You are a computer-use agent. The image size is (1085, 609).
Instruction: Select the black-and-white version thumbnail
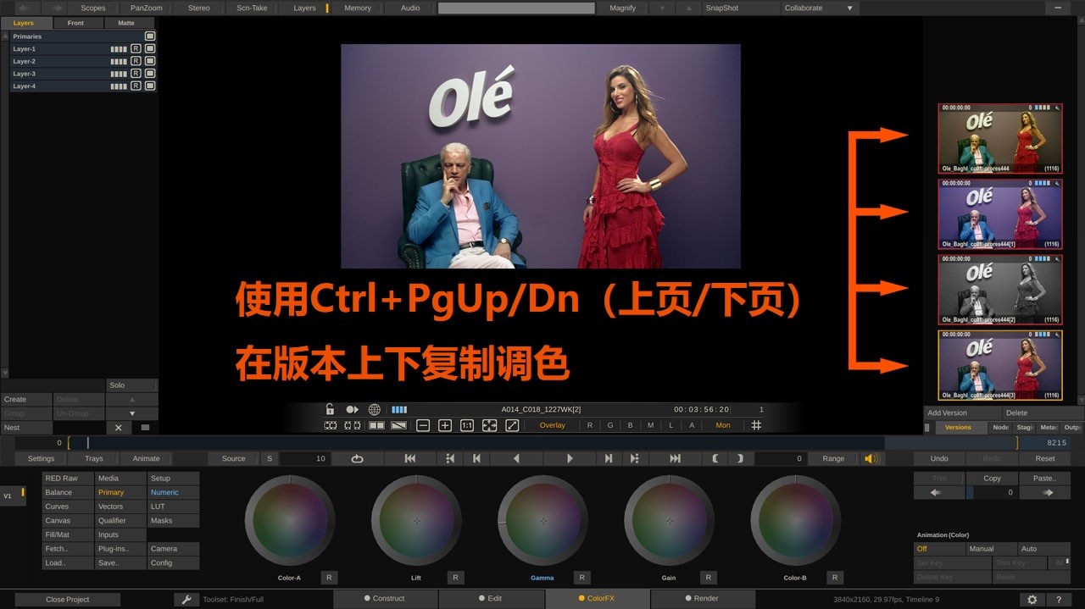1000,290
